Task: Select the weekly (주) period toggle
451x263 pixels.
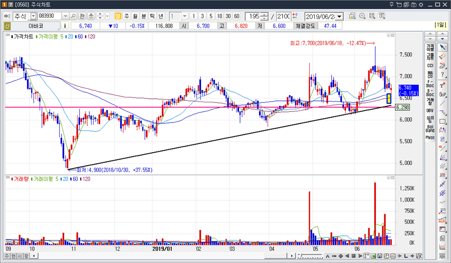Action: click(127, 16)
